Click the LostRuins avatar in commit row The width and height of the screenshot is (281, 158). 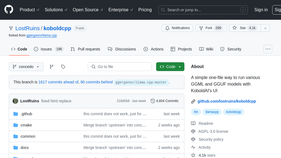[x=15, y=101]
